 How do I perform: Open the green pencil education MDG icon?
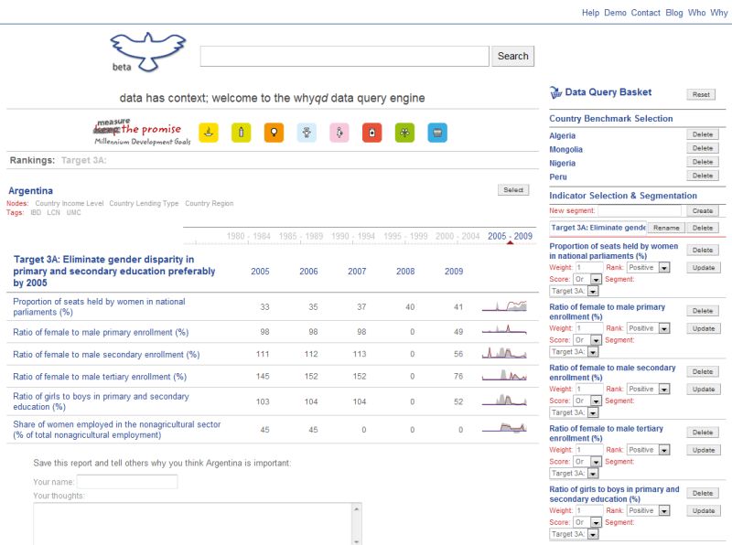pyautogui.click(x=242, y=133)
